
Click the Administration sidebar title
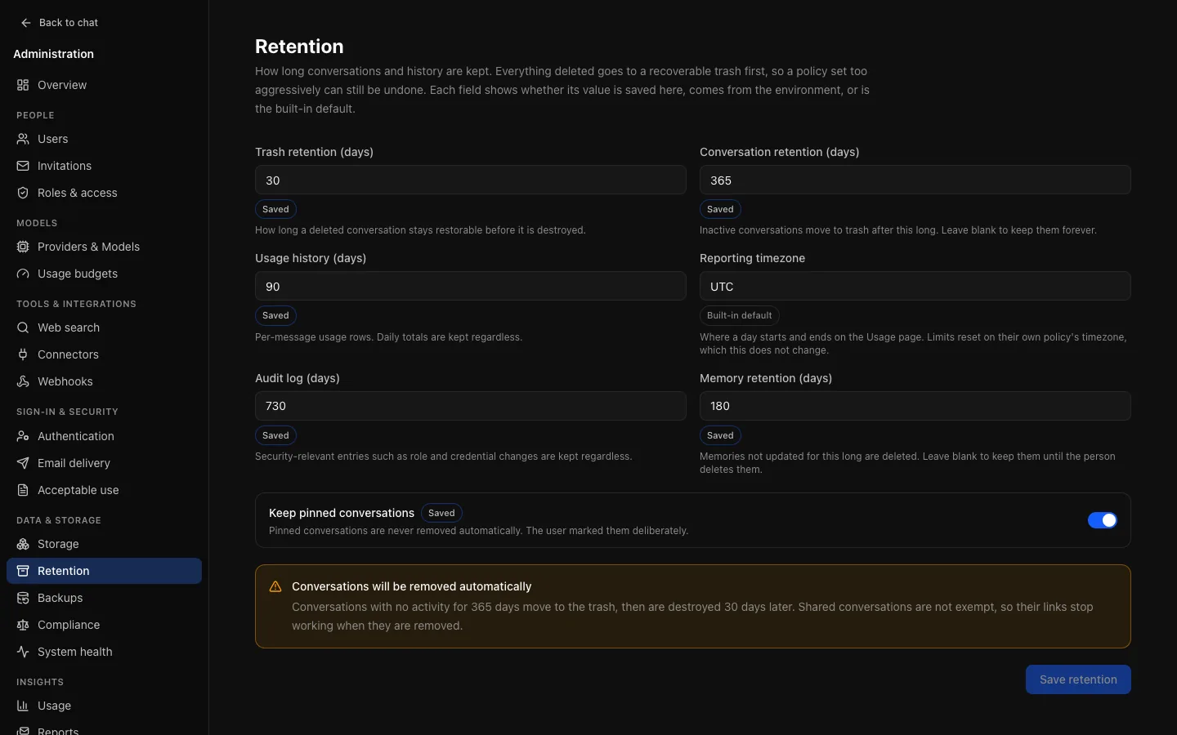click(54, 54)
